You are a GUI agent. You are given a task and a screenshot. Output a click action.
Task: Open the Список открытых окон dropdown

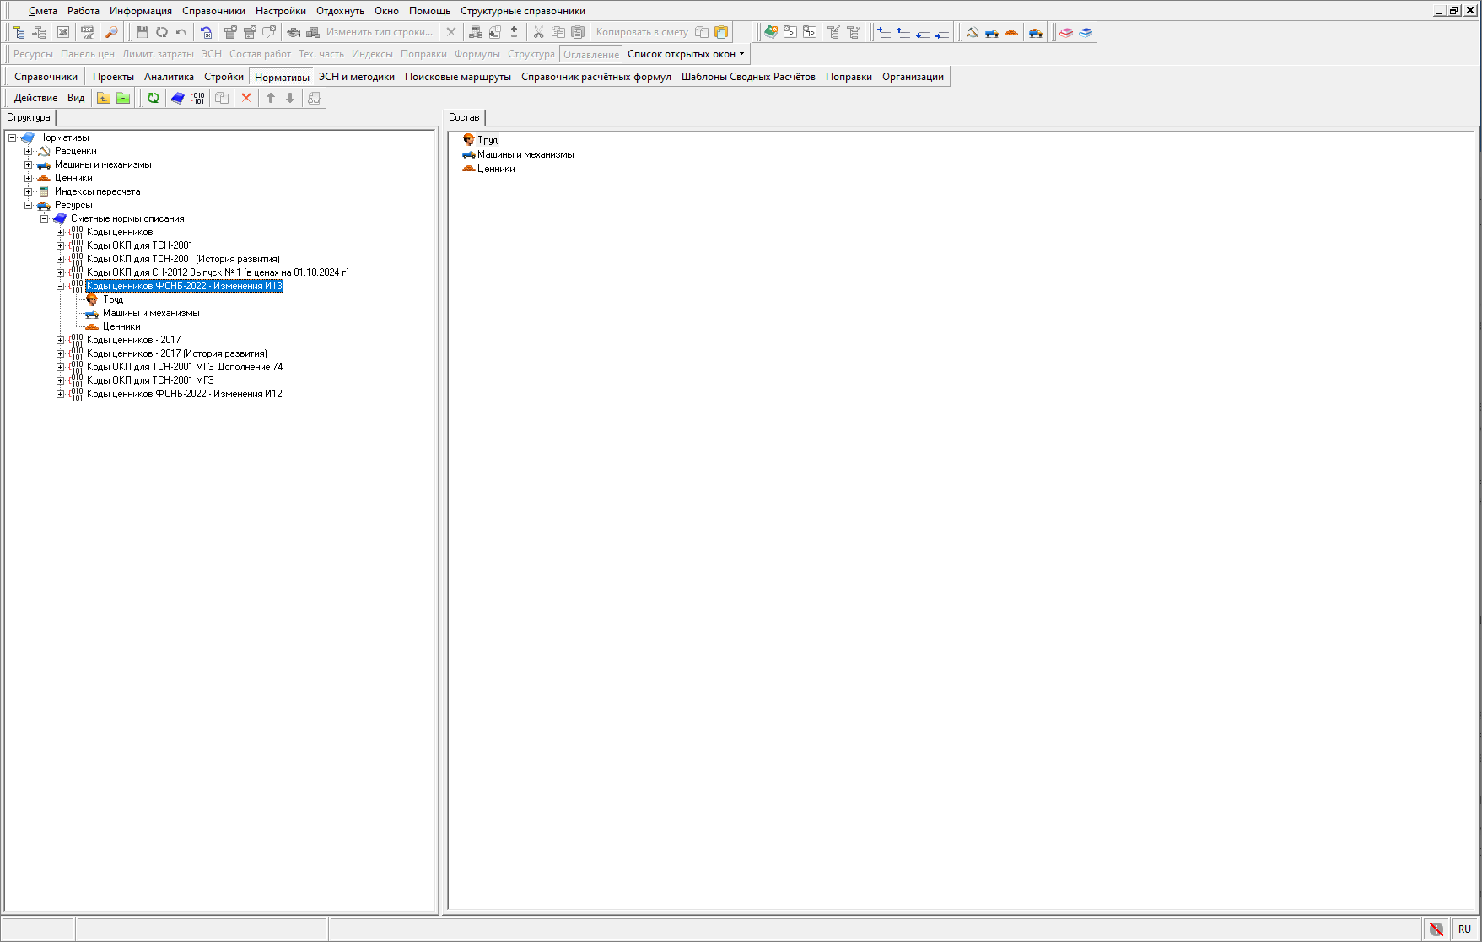tap(686, 54)
